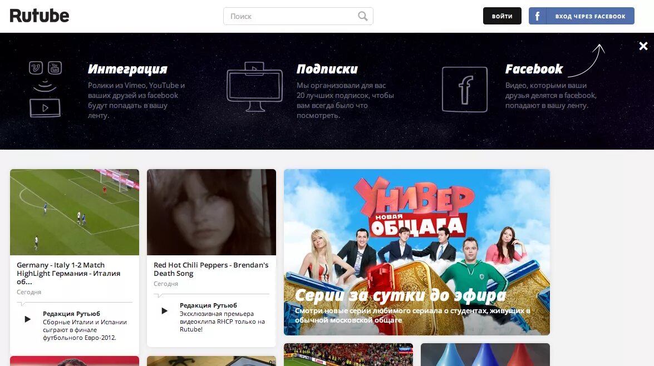The image size is (654, 366).
Task: Click the Facebook heading in the banner
Action: point(534,69)
